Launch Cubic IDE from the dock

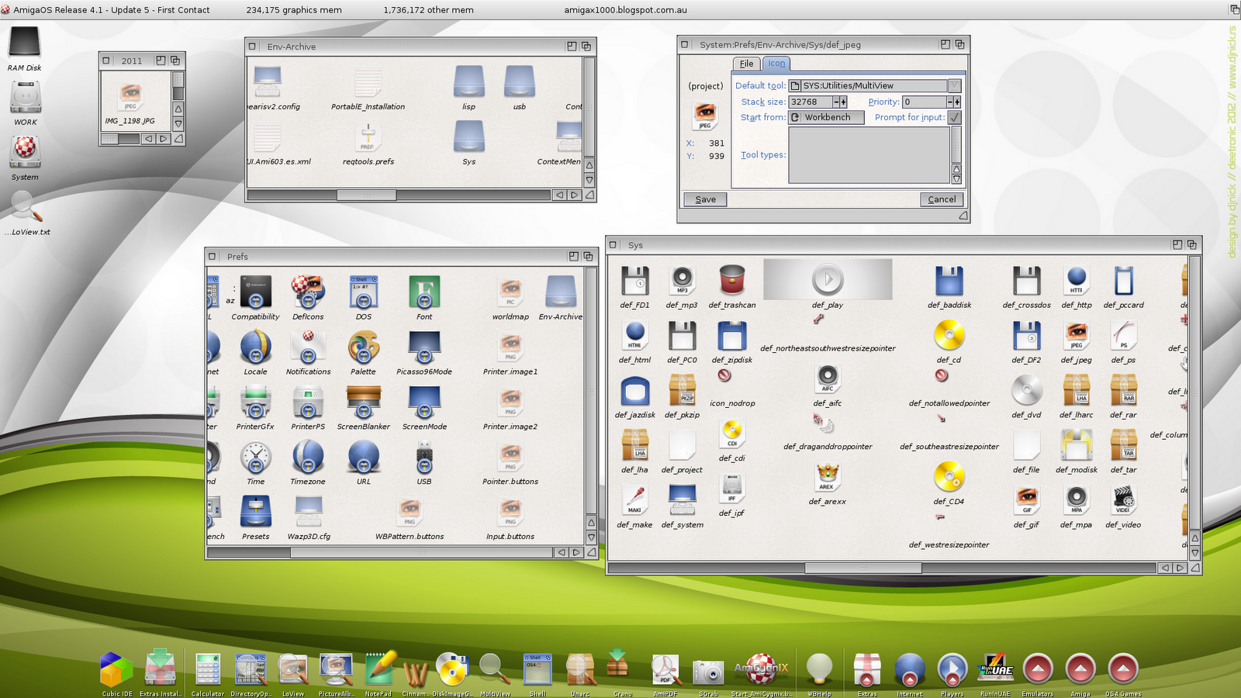116,669
